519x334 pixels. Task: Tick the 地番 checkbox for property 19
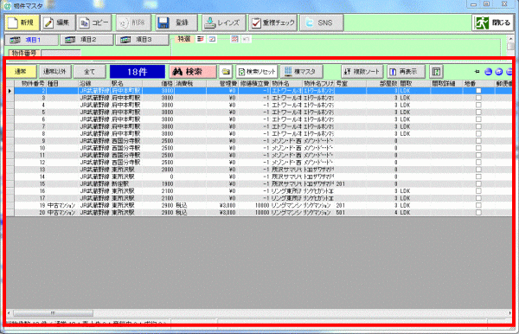coord(478,206)
